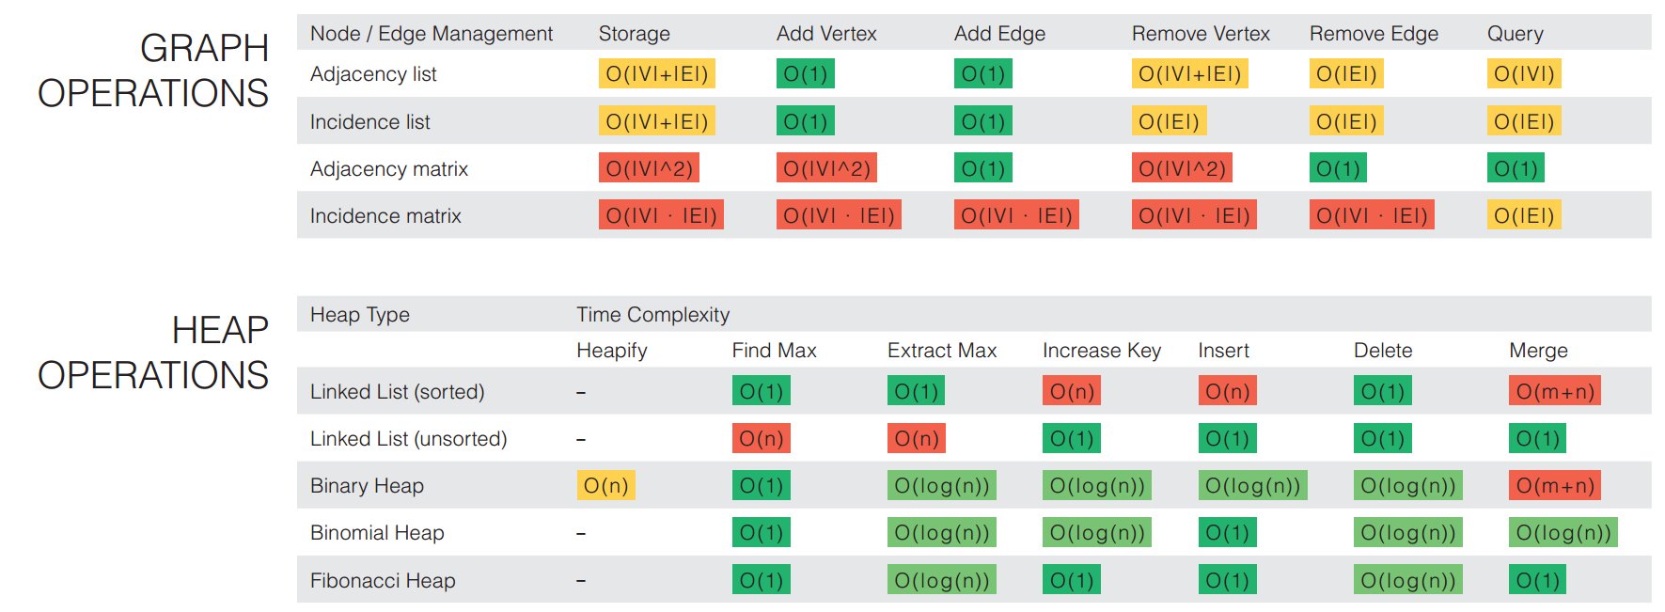
Task: Click the Storage column header
Action: click(634, 34)
